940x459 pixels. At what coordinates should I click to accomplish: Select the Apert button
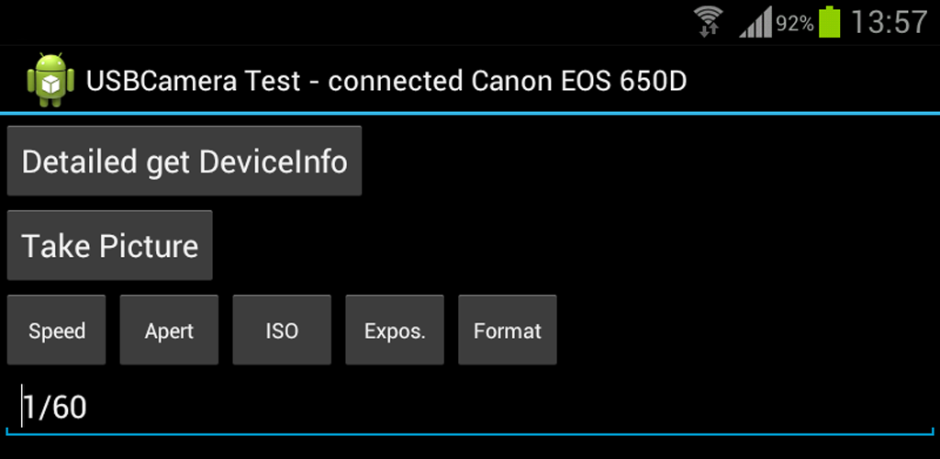(x=169, y=330)
